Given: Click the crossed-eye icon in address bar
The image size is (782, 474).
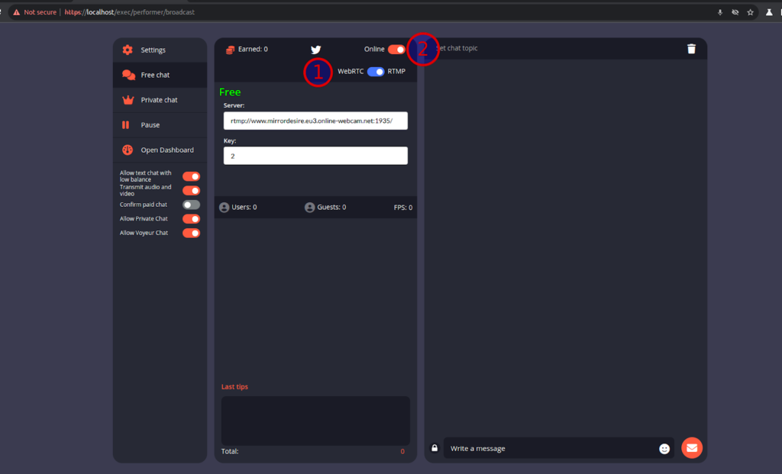Looking at the screenshot, I should coord(735,12).
